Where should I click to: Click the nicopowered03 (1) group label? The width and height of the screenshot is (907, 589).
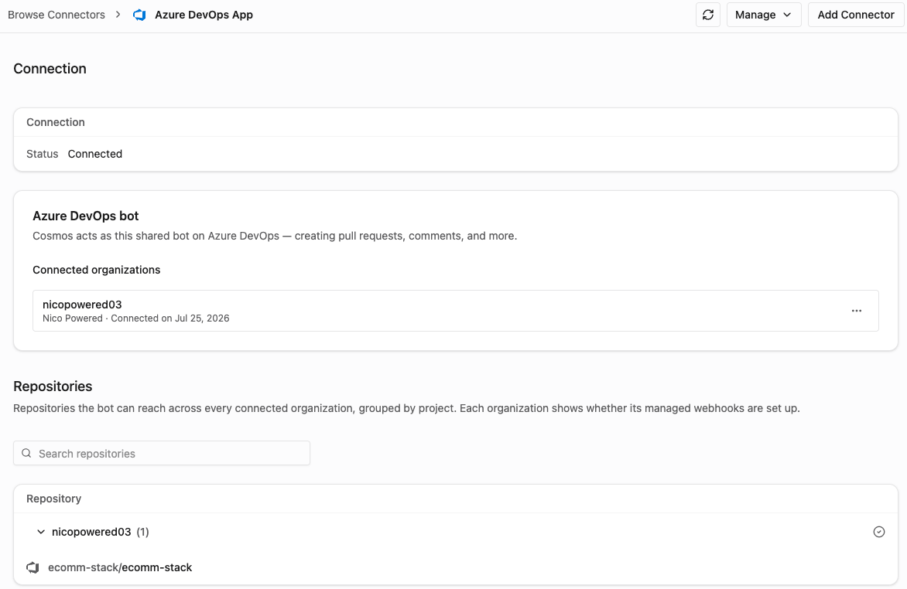[100, 532]
